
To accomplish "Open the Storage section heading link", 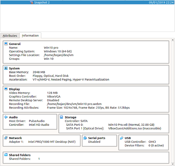I will pyautogui.click(x=71, y=117).
